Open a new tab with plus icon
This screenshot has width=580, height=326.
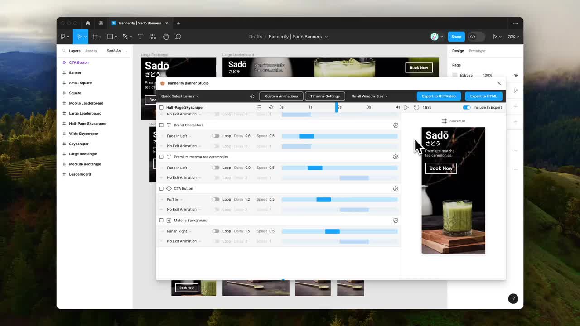click(x=179, y=23)
